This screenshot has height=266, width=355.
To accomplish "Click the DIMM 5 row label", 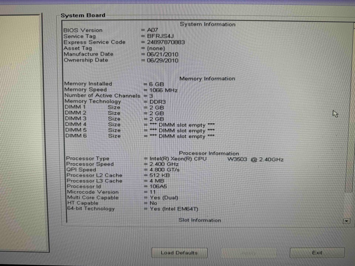I will point(76,130).
